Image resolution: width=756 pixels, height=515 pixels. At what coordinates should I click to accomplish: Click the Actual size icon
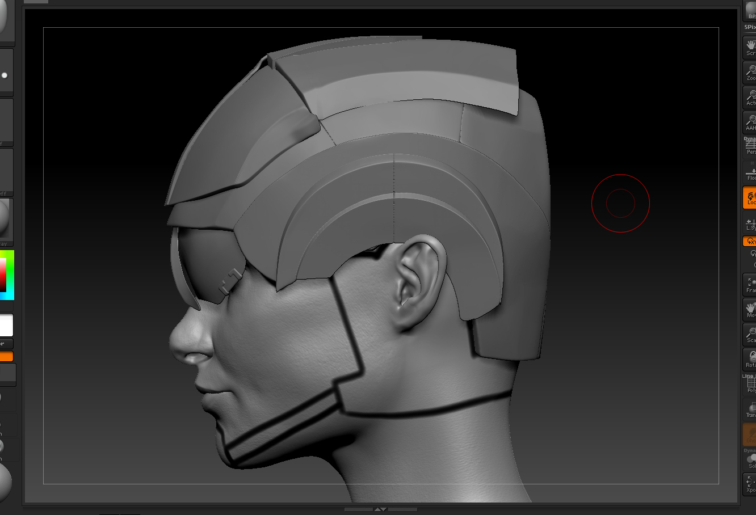750,97
